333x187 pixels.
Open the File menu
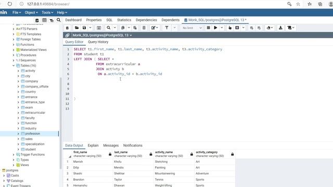coord(17,12)
